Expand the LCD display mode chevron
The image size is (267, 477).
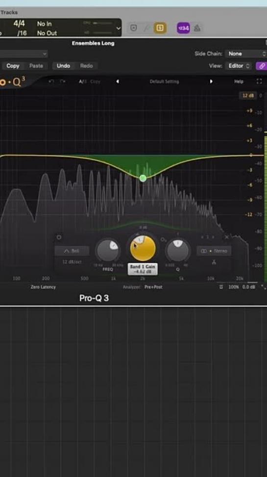[118, 28]
